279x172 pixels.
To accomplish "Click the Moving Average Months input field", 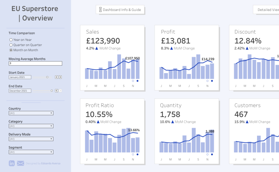I will click(35, 63).
